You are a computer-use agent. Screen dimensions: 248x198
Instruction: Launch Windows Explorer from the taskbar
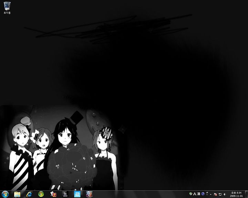[17, 194]
